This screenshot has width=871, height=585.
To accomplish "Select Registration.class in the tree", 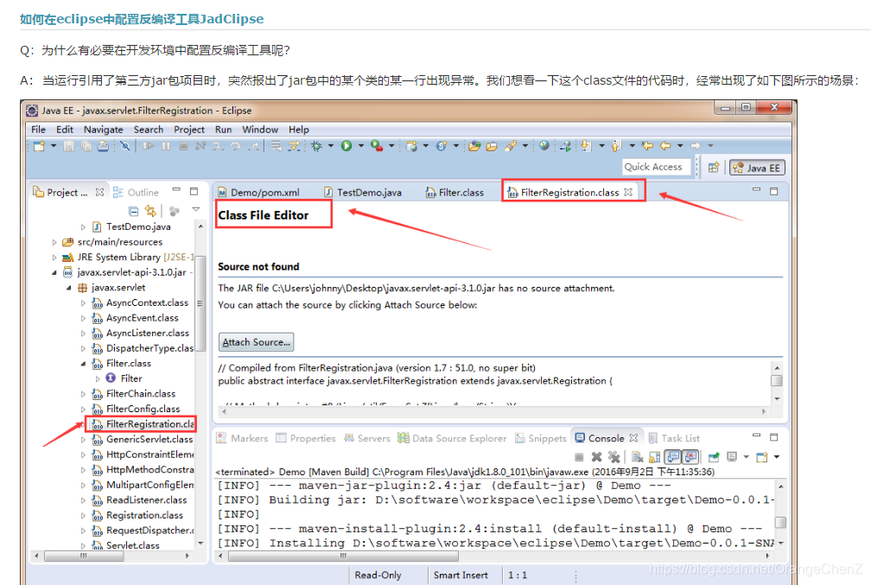I will 144,515.
